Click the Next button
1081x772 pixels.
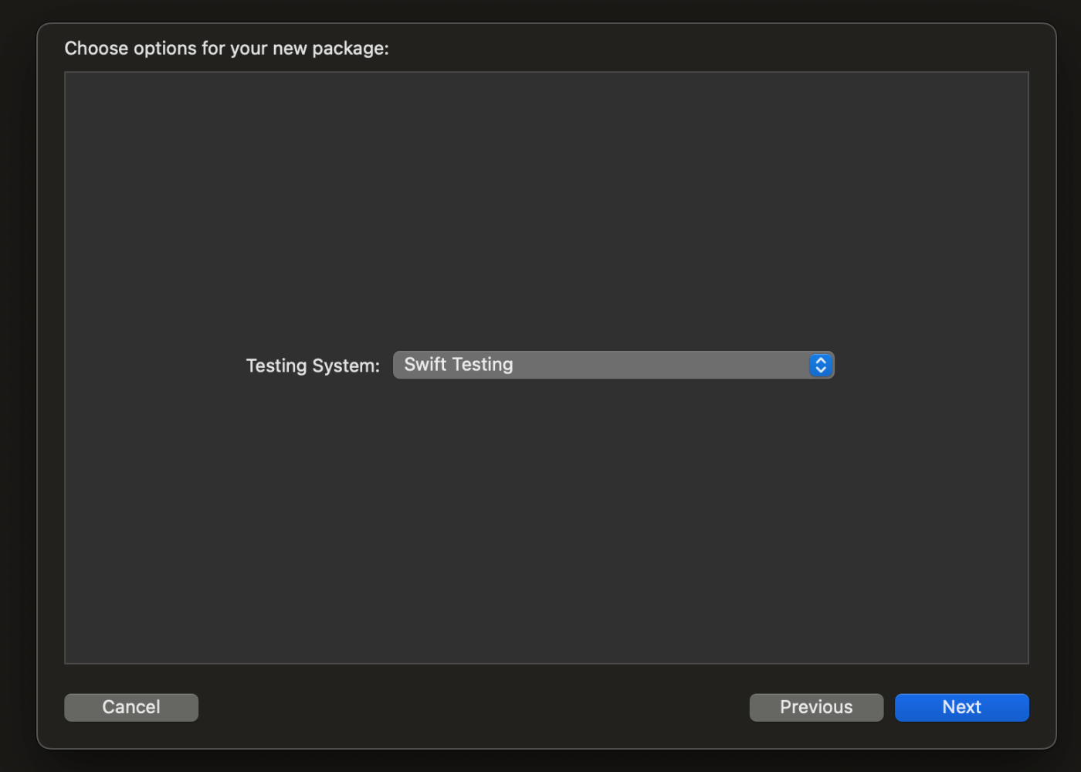coord(961,707)
